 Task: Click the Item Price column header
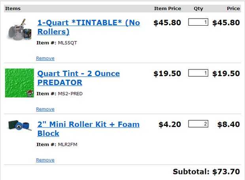(x=167, y=8)
